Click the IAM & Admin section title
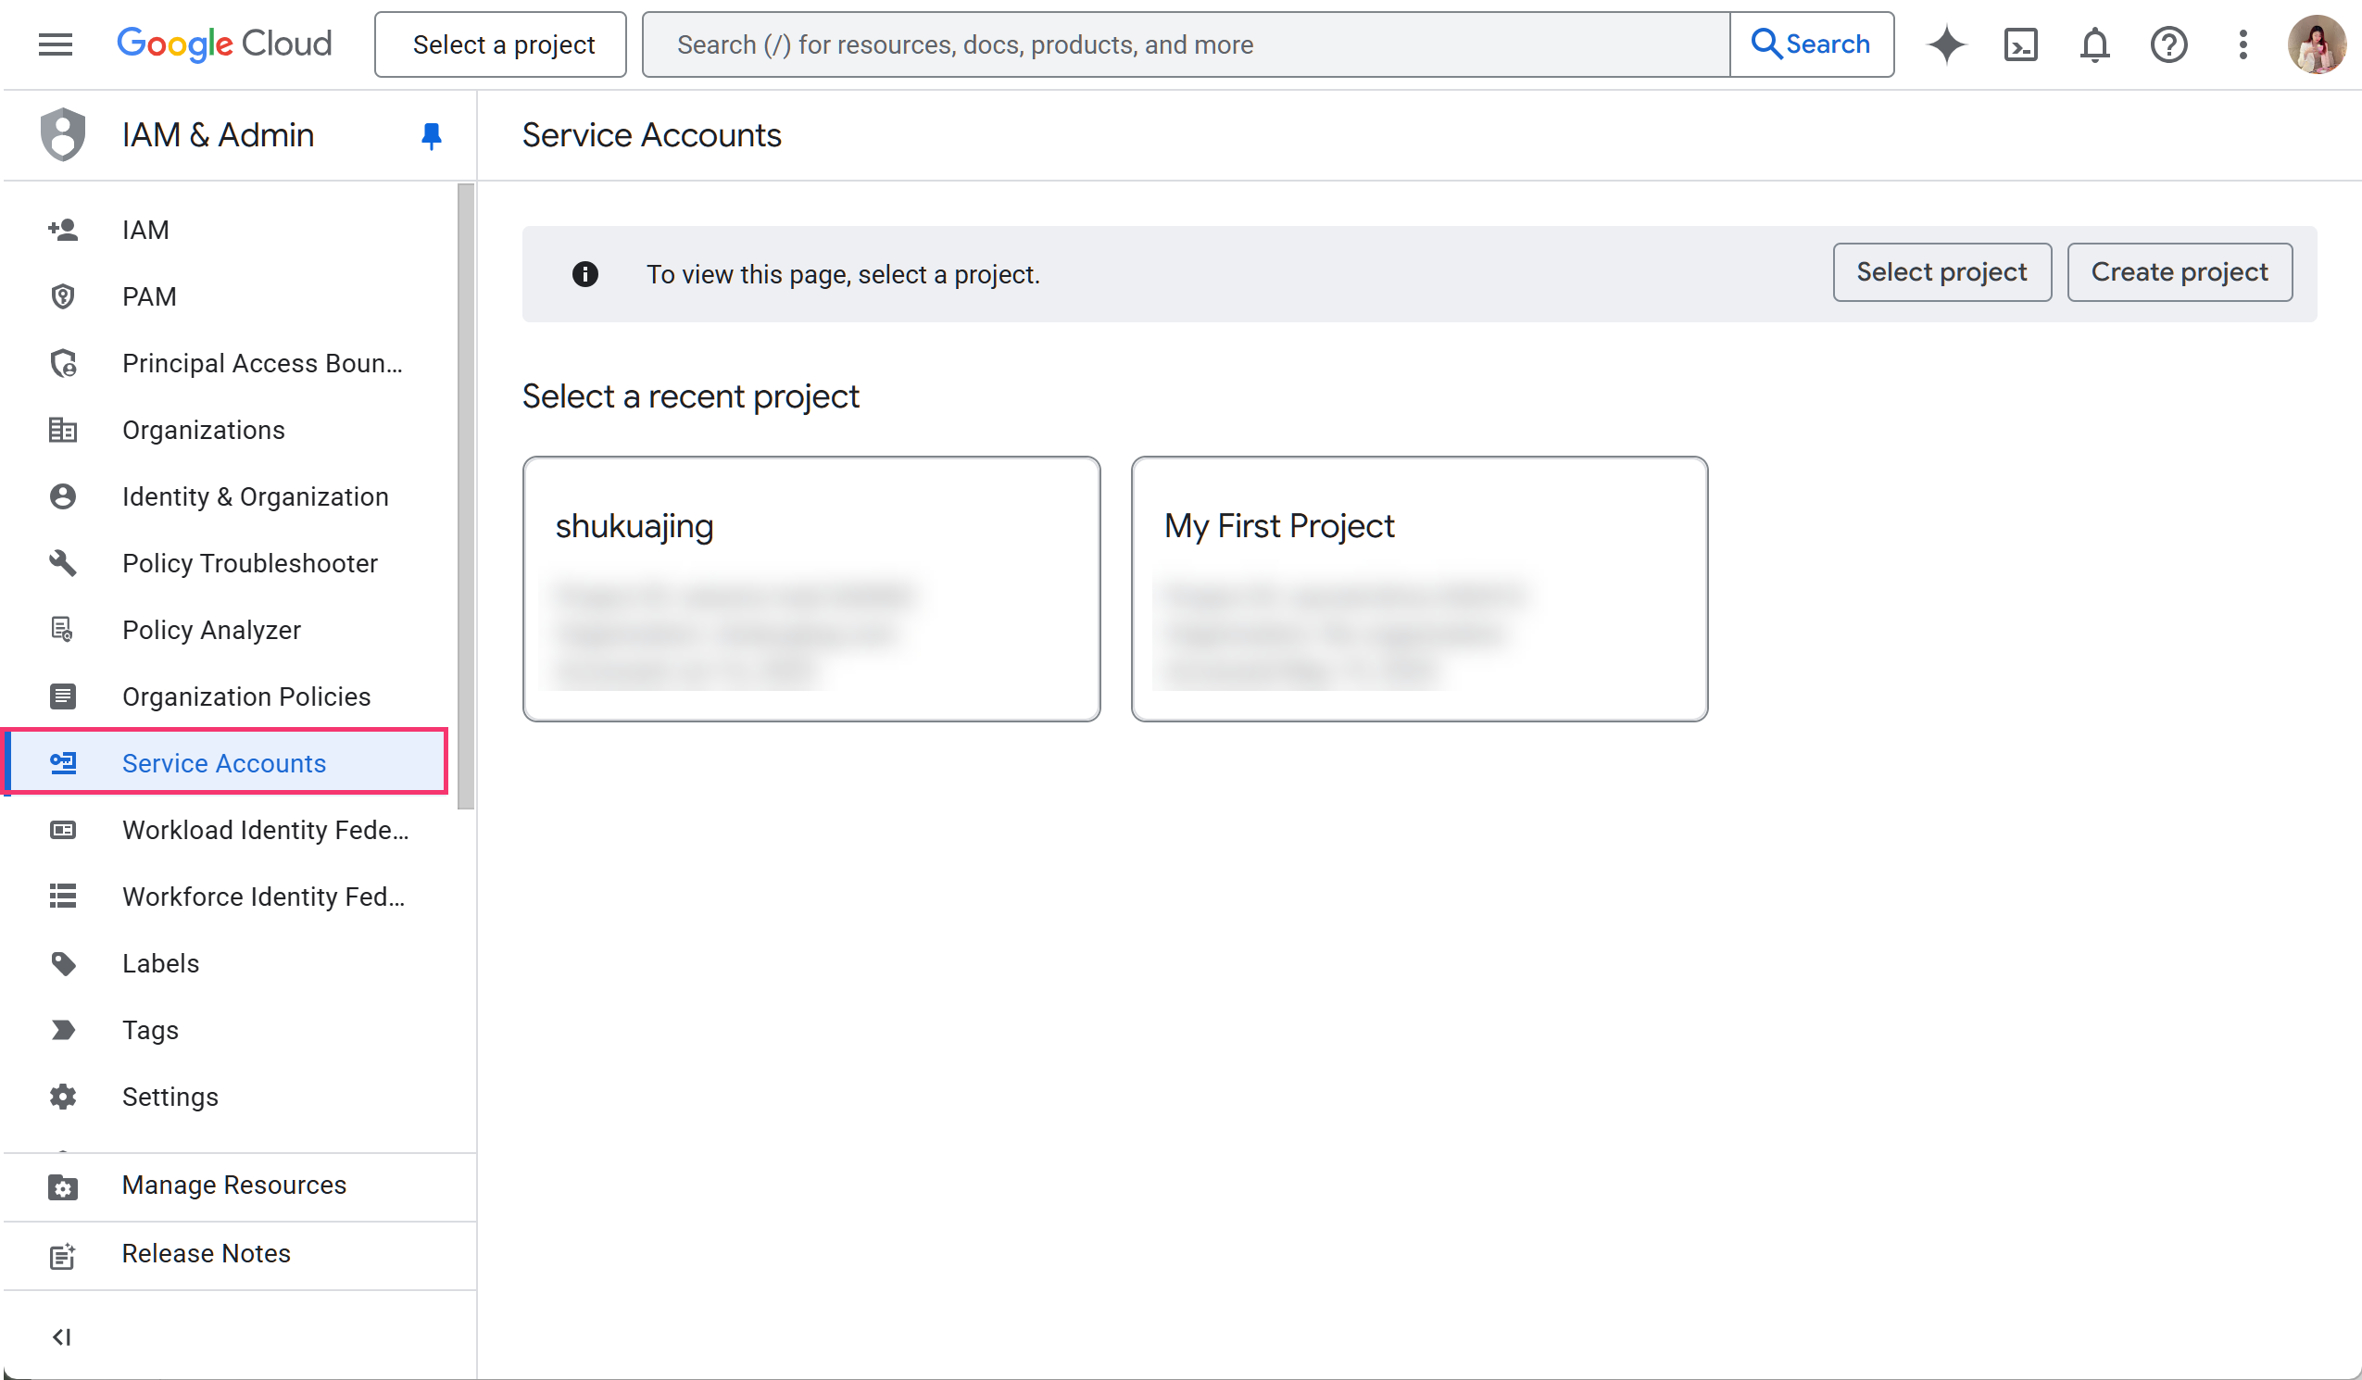 219,135
